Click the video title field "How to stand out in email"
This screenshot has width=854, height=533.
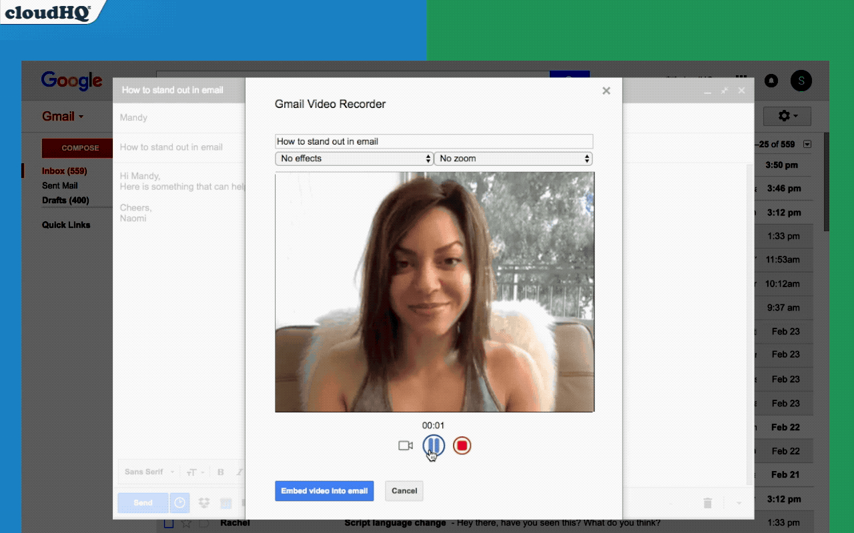pyautogui.click(x=434, y=141)
